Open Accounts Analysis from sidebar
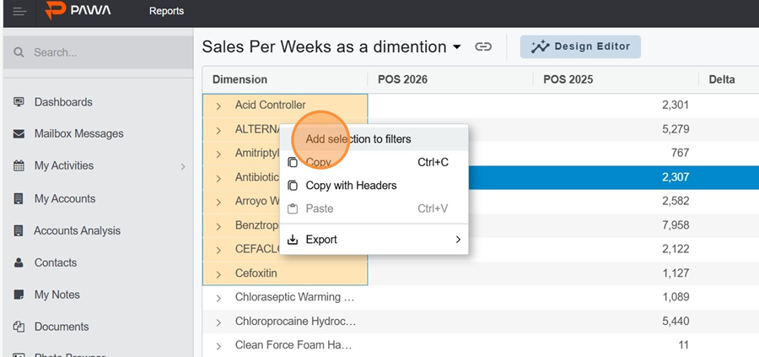Image resolution: width=759 pixels, height=357 pixels. 77,230
